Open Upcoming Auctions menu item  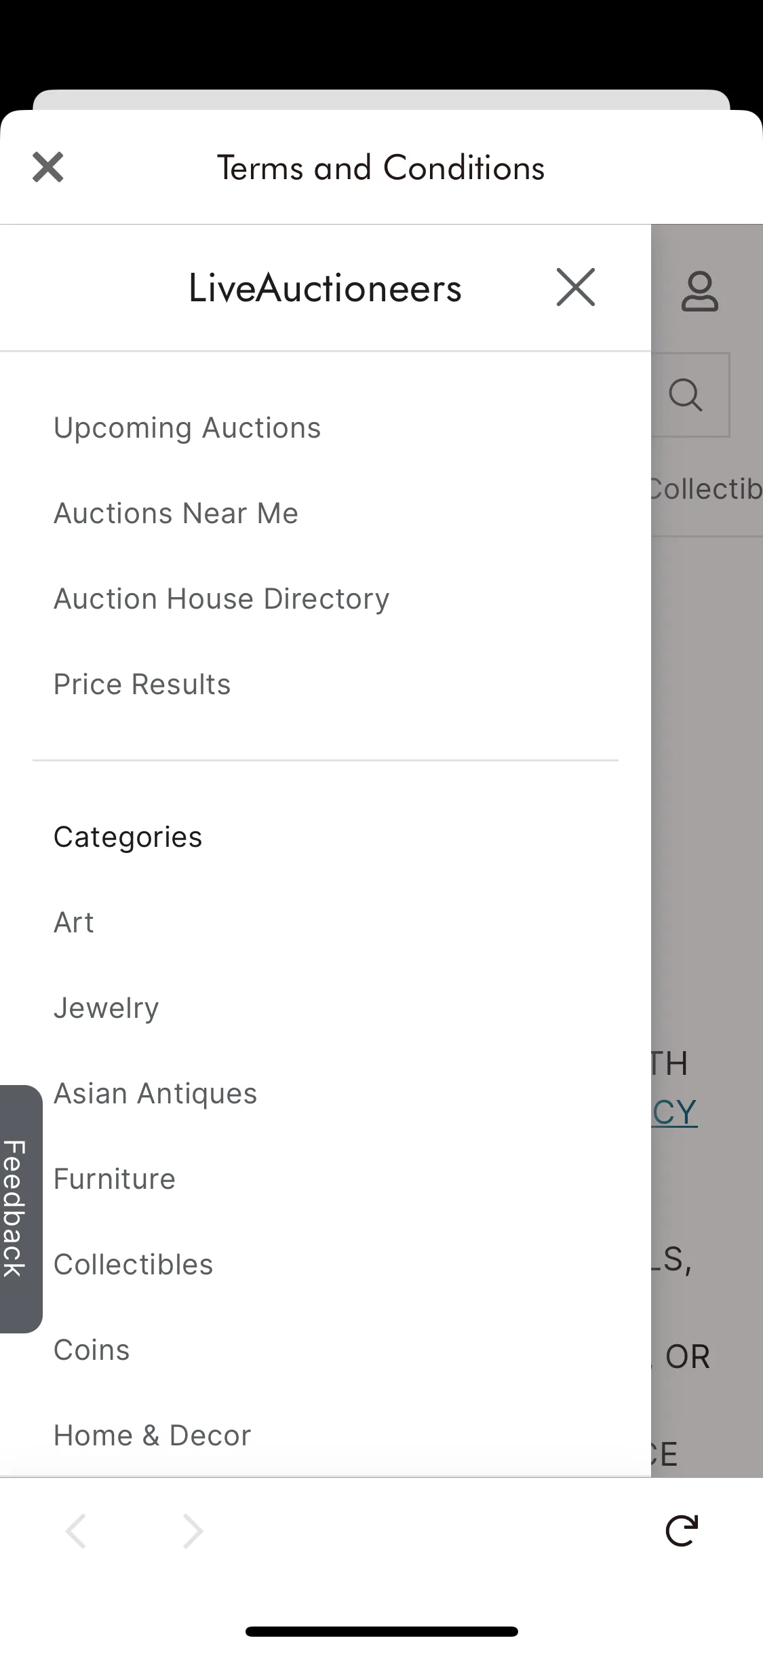tap(187, 428)
